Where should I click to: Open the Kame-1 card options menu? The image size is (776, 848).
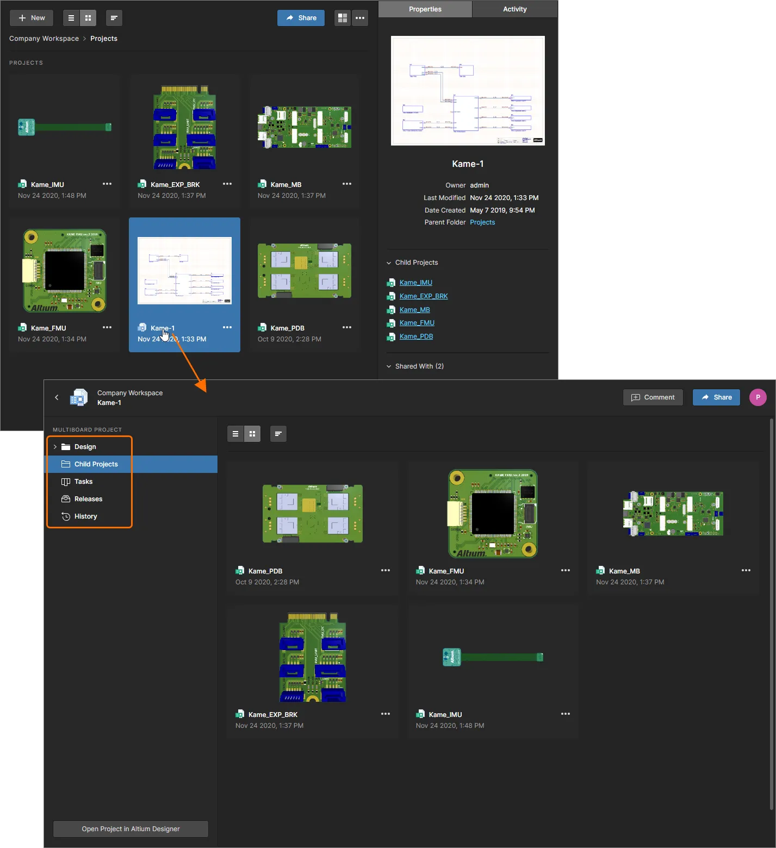tap(227, 328)
